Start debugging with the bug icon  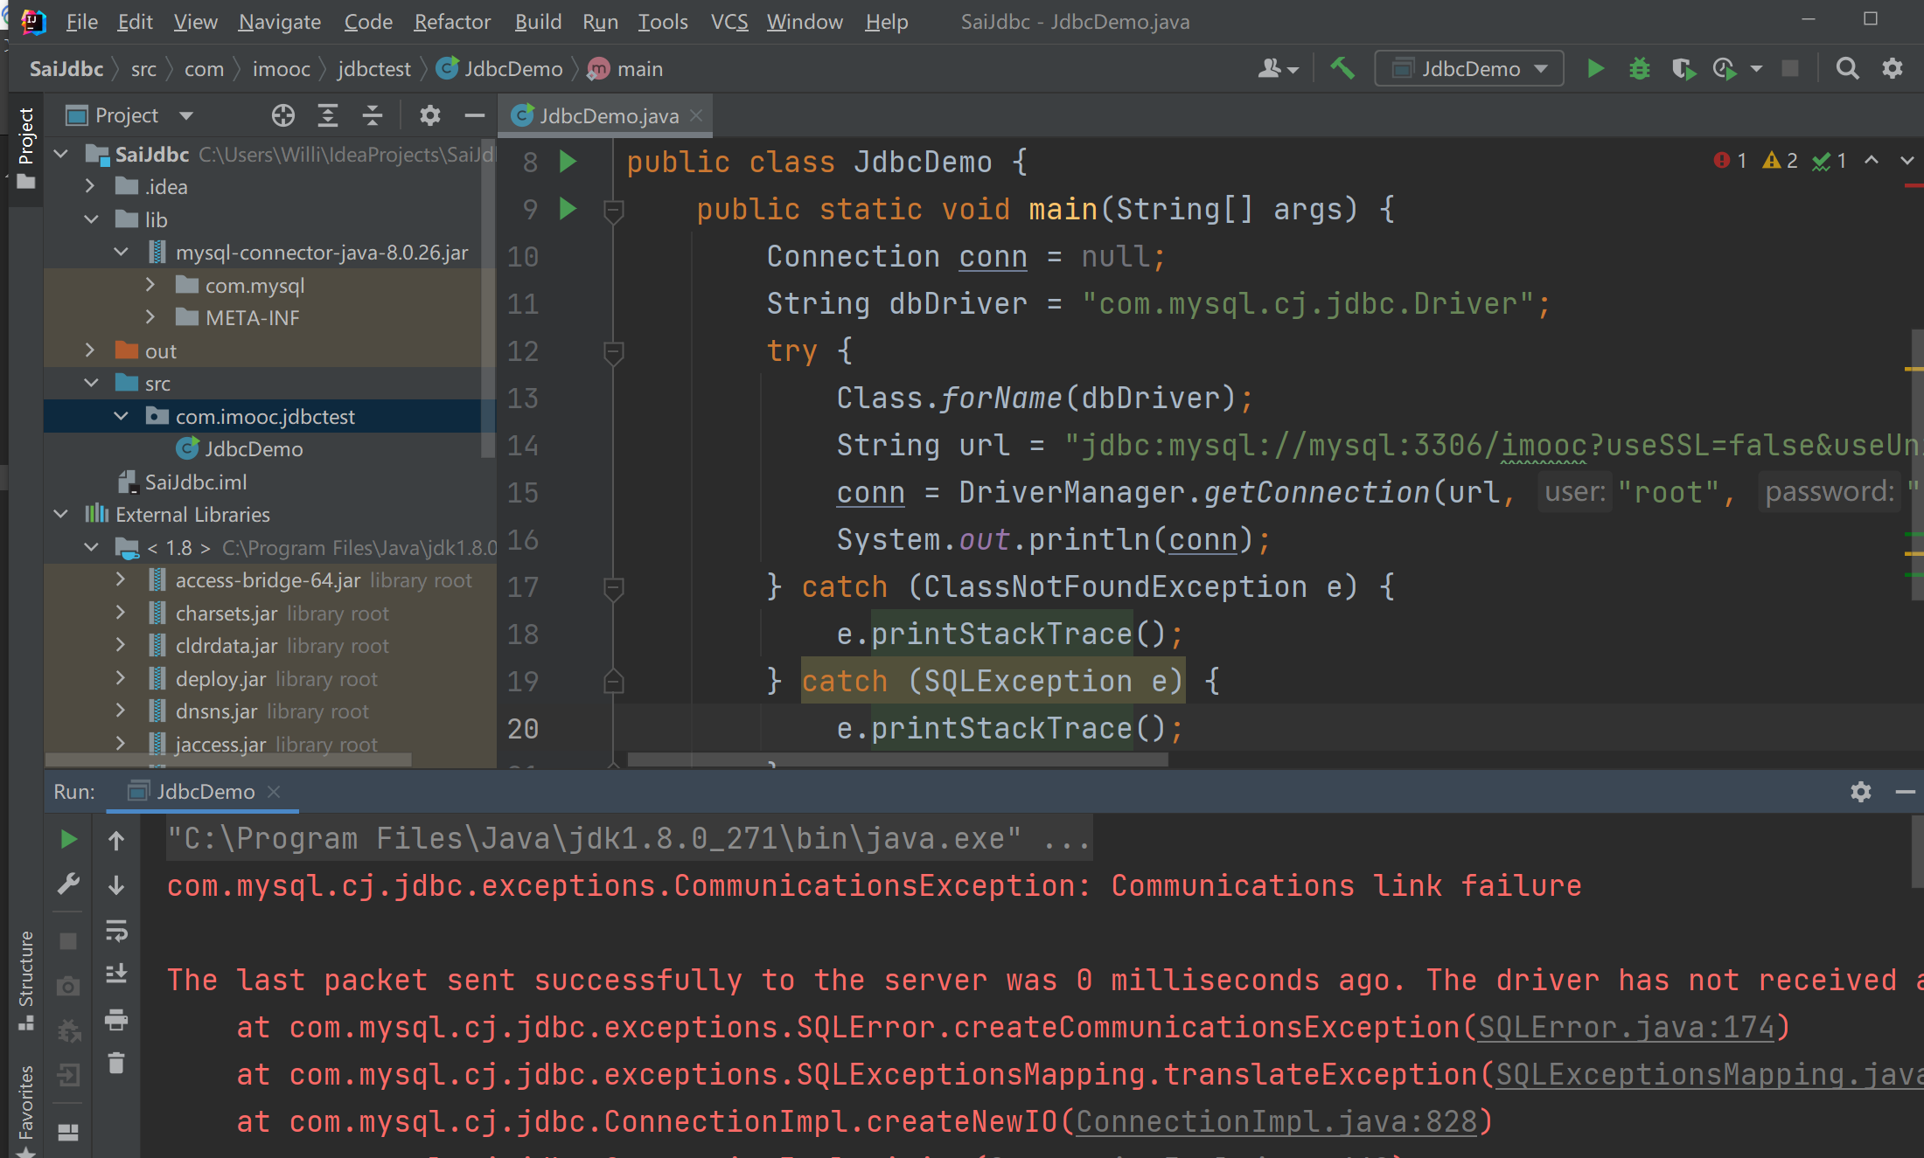pyautogui.click(x=1640, y=68)
